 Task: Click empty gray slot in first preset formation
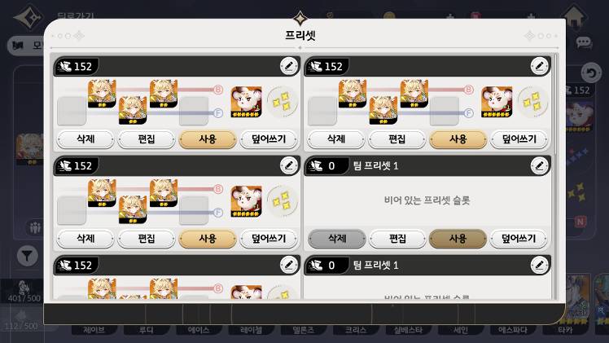[72, 111]
